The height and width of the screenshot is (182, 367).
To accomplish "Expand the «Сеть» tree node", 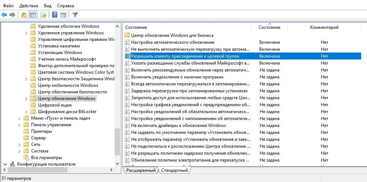I will [x=19, y=144].
